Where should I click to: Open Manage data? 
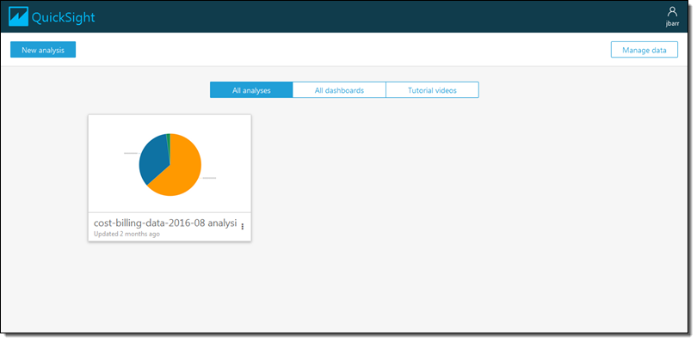pos(645,50)
